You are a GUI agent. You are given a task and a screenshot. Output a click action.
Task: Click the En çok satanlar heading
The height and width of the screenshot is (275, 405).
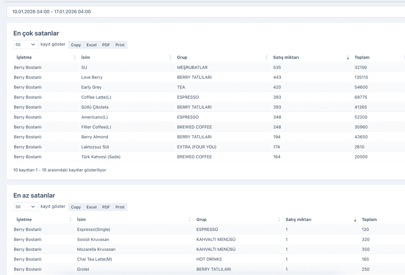click(x=36, y=33)
